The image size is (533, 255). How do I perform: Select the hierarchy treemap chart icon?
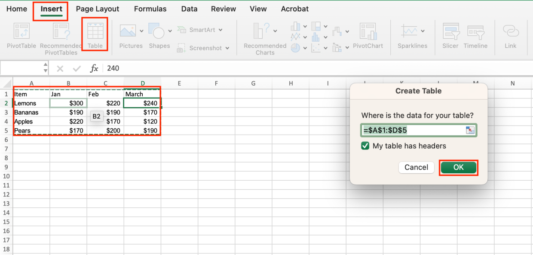(x=316, y=26)
